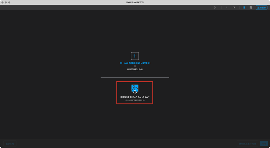Image resolution: width=270 pixels, height=148 pixels.
Task: Open the filter funnel icon
Action: (234, 7)
